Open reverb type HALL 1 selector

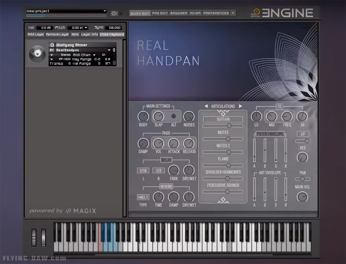(143, 197)
